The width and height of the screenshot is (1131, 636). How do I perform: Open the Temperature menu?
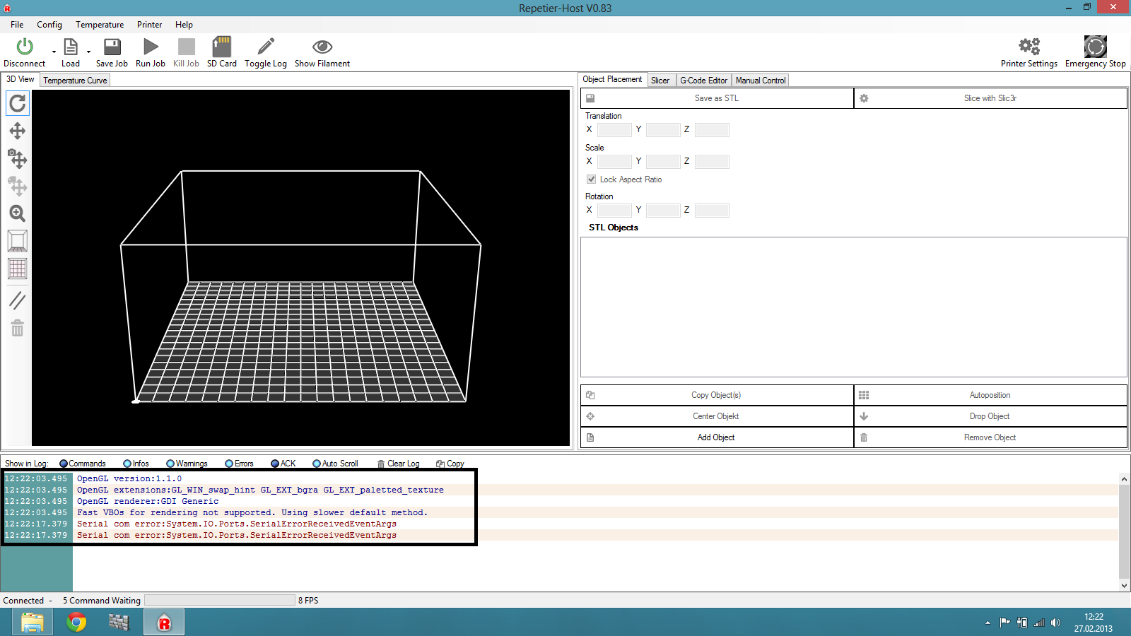[100, 25]
